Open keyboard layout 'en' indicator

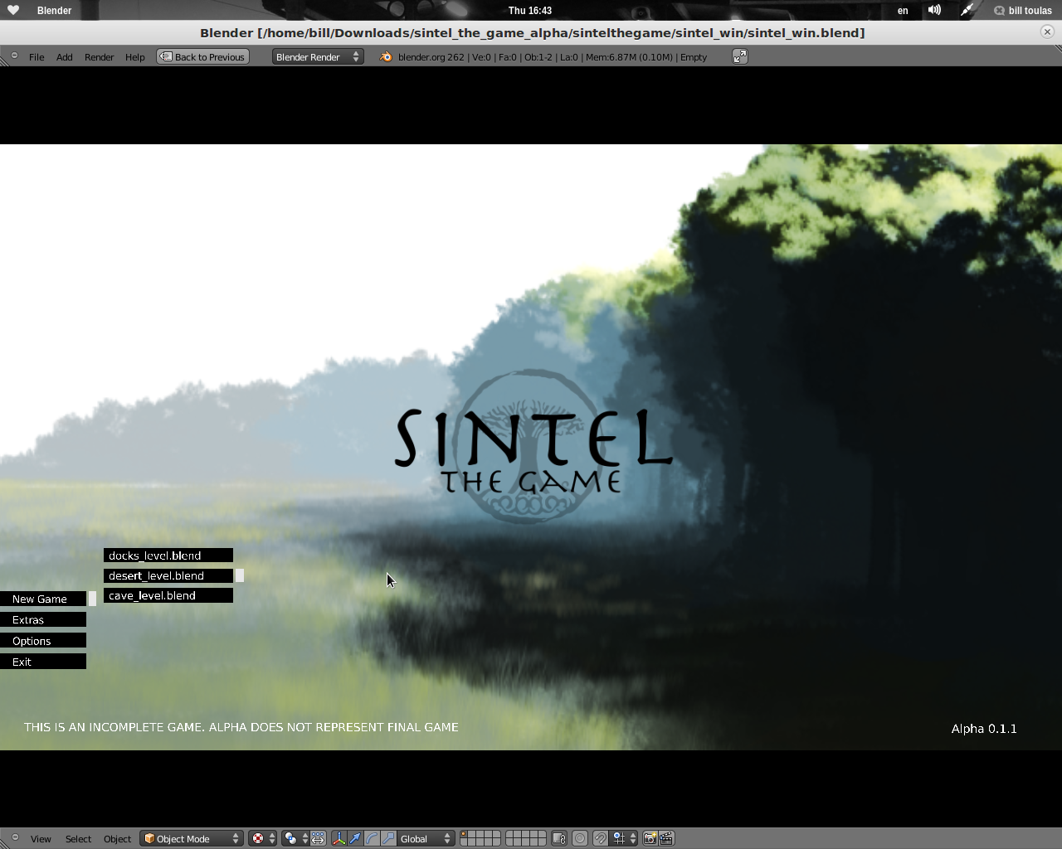[x=903, y=11]
